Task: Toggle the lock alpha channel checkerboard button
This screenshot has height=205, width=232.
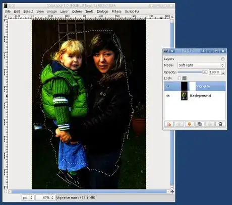Action: (x=185, y=78)
